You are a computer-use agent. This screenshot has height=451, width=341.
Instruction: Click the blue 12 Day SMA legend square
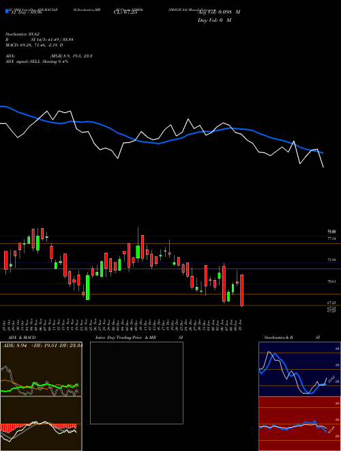point(7,12)
